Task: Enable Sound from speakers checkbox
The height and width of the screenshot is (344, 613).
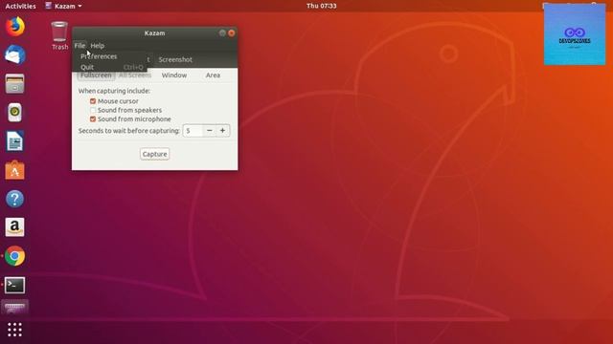Action: coord(93,110)
